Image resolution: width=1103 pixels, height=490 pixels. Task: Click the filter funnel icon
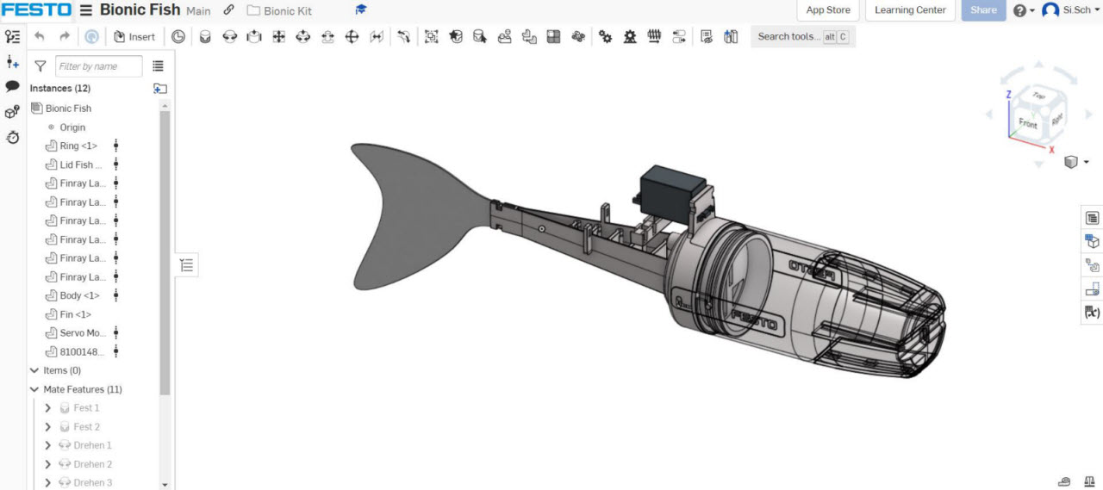pyautogui.click(x=40, y=66)
